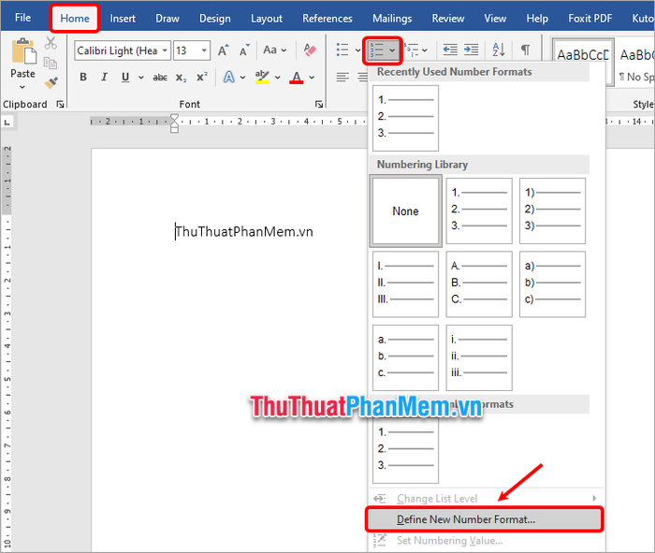655x553 pixels.
Task: Pick the 1) 2) 3) numbering format
Action: click(x=552, y=211)
